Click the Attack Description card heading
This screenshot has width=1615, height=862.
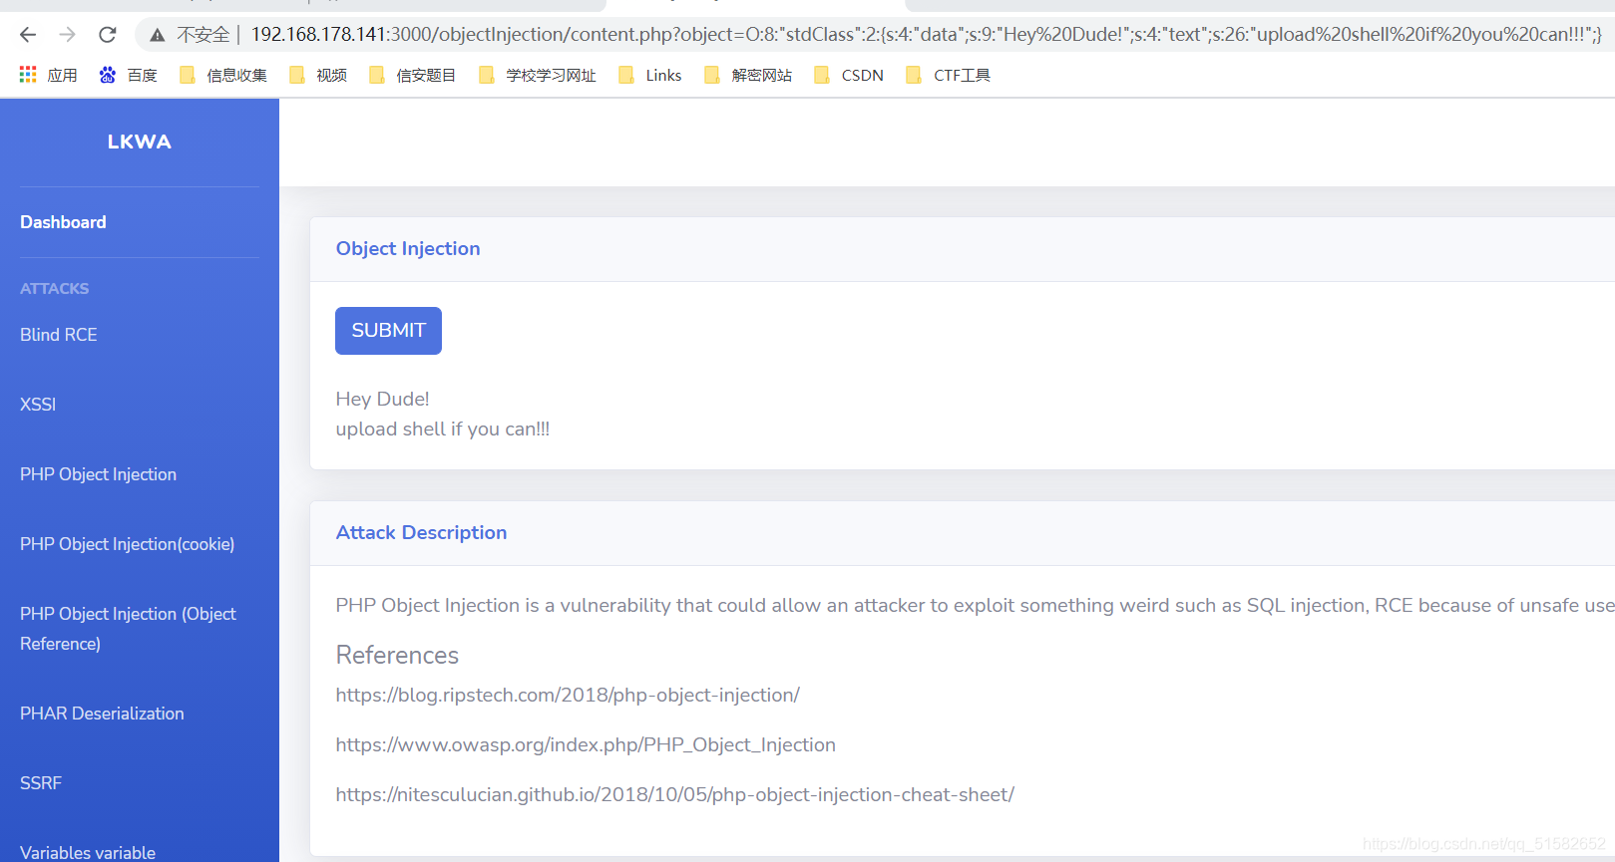coord(421,533)
